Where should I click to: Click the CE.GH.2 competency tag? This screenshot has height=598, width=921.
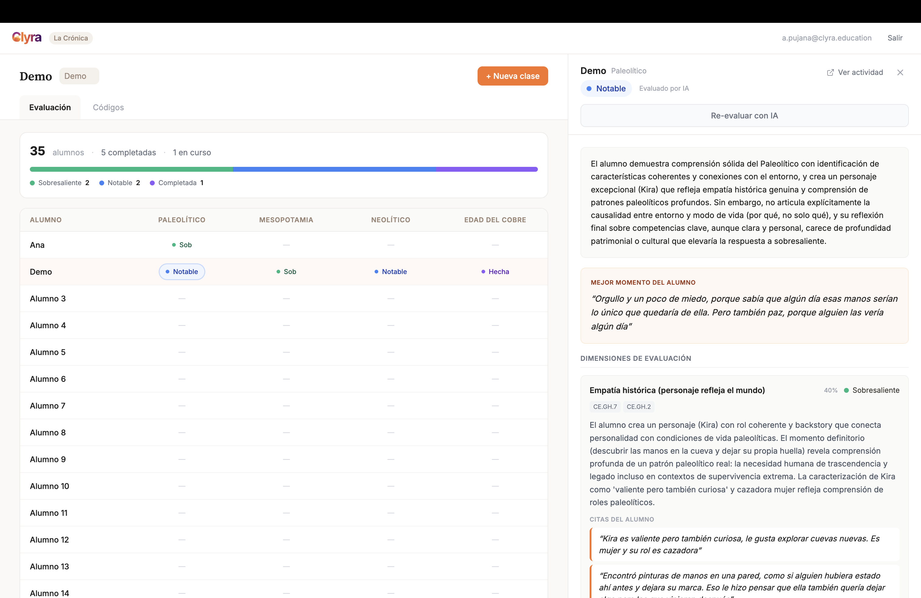pos(638,406)
